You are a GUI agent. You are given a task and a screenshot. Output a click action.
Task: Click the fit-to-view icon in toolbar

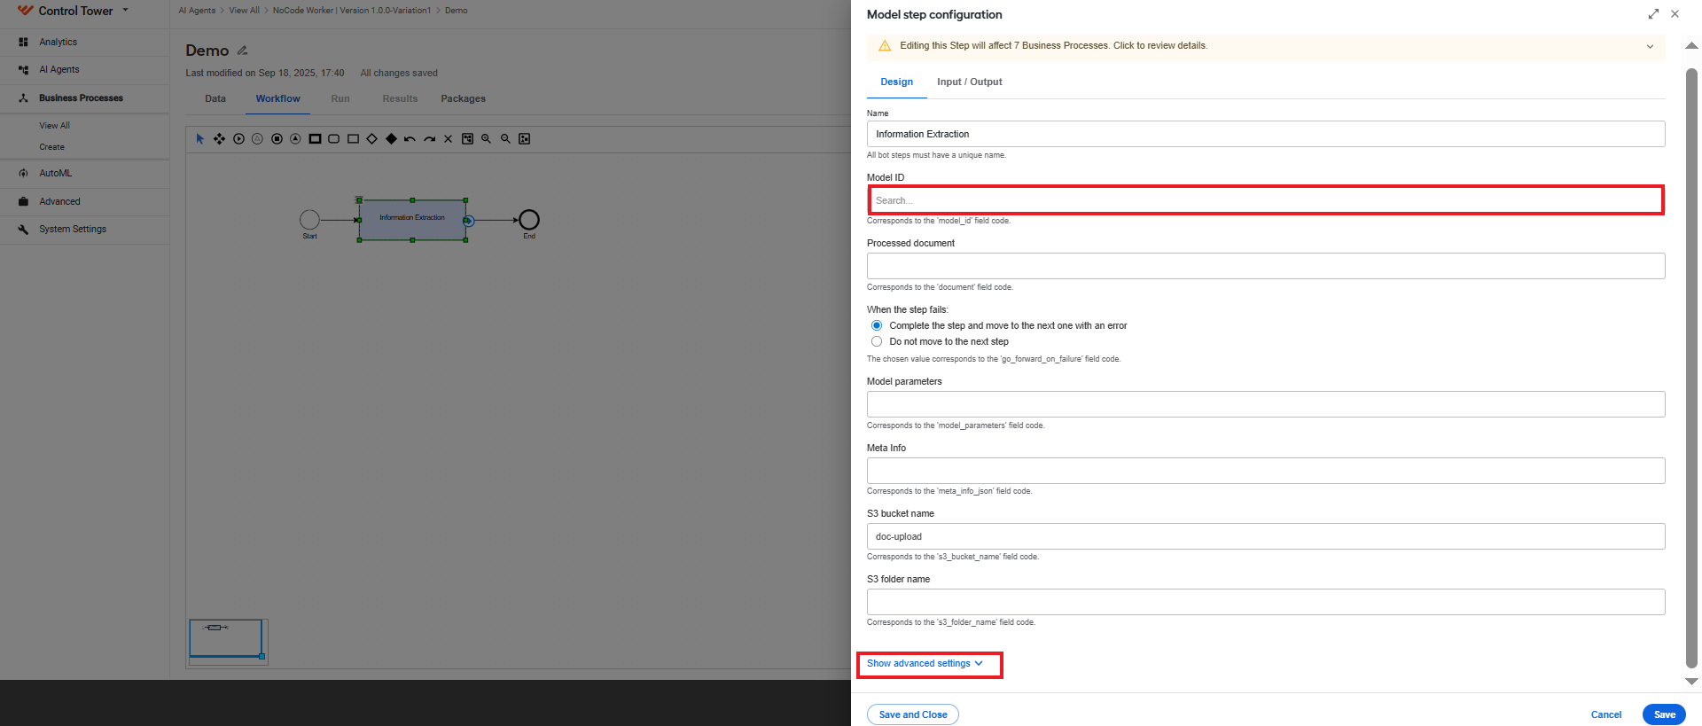(x=525, y=139)
